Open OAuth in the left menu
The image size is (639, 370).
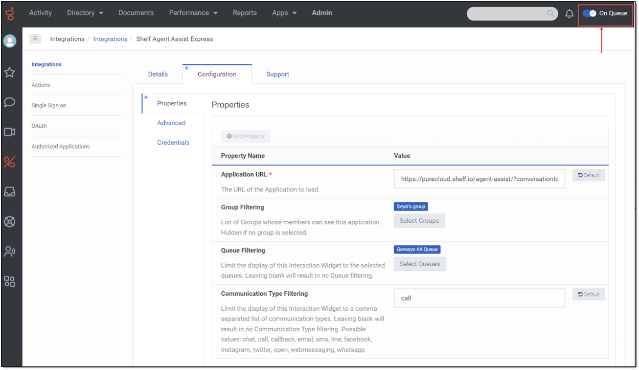39,126
